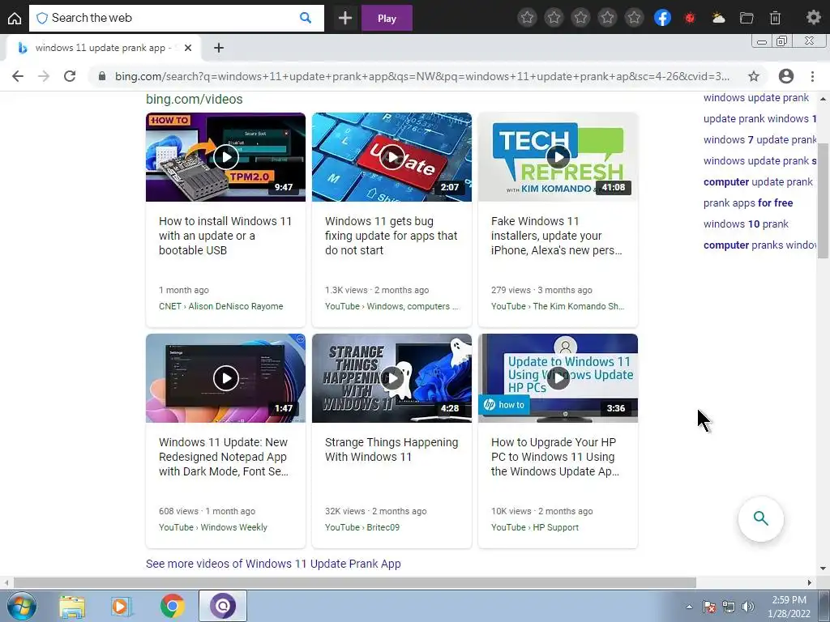Image resolution: width=830 pixels, height=622 pixels.
Task: Select related search 'computer pranks windows'
Action: [759, 245]
